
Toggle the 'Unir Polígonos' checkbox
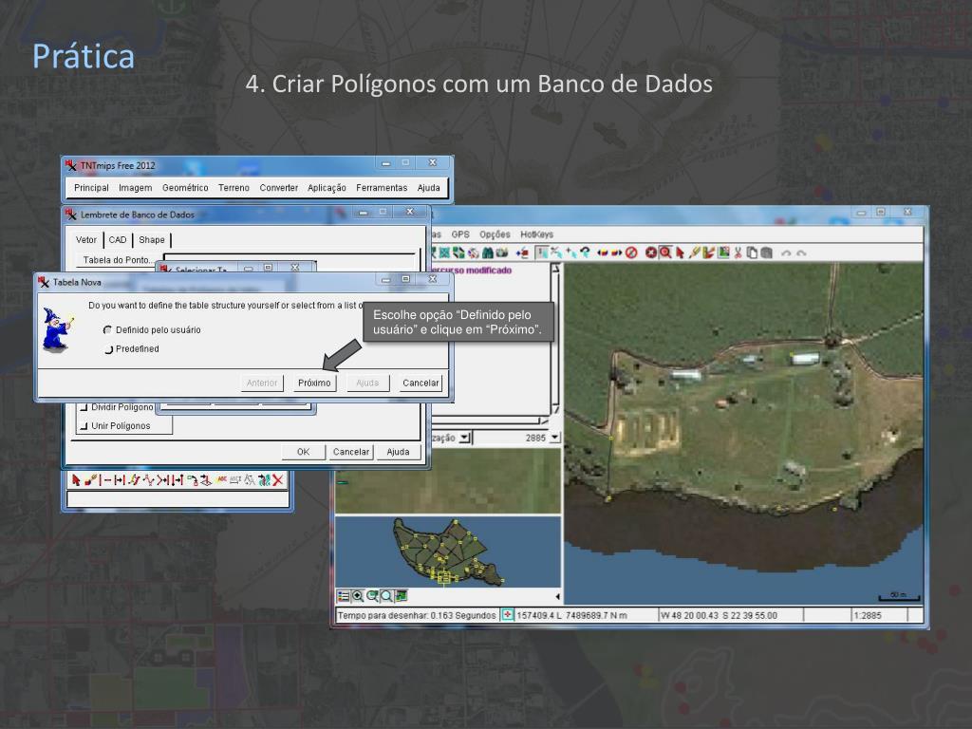click(84, 426)
